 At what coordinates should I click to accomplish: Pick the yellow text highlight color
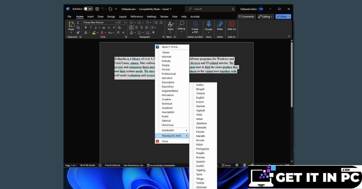[x=94, y=33]
